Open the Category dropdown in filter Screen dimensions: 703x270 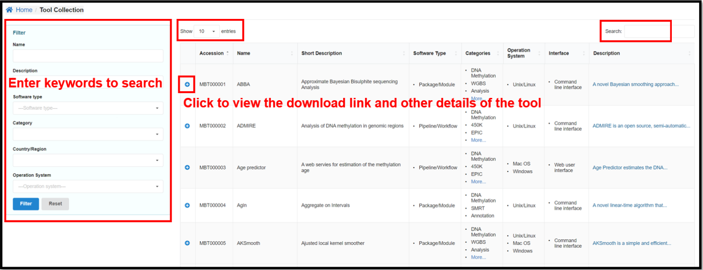pyautogui.click(x=88, y=134)
